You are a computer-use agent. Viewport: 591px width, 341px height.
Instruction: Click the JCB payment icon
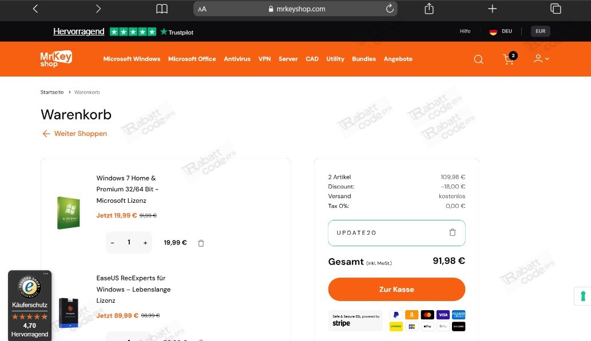click(x=411, y=326)
